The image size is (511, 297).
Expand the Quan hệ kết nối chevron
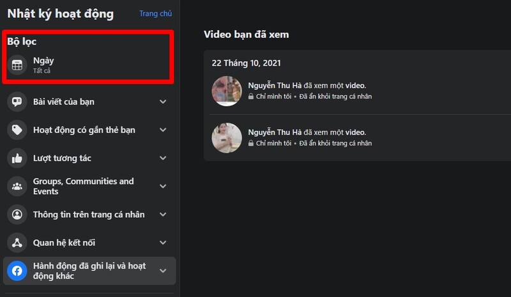click(163, 243)
